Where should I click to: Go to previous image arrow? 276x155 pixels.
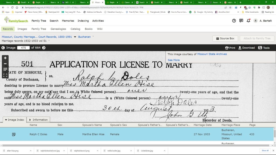3,48
